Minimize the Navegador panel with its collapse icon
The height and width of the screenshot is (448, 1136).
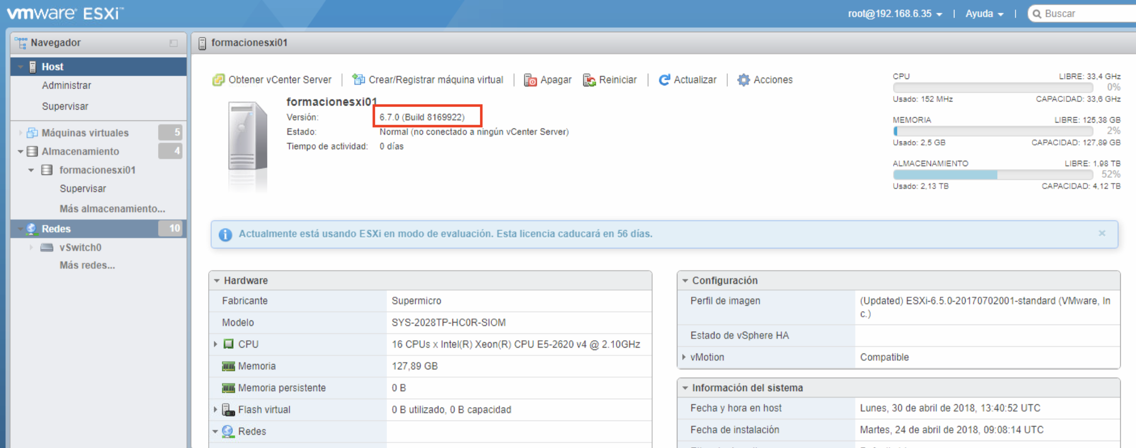click(173, 43)
